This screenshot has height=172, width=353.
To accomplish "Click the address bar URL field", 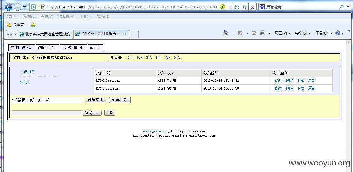I will [x=133, y=7].
